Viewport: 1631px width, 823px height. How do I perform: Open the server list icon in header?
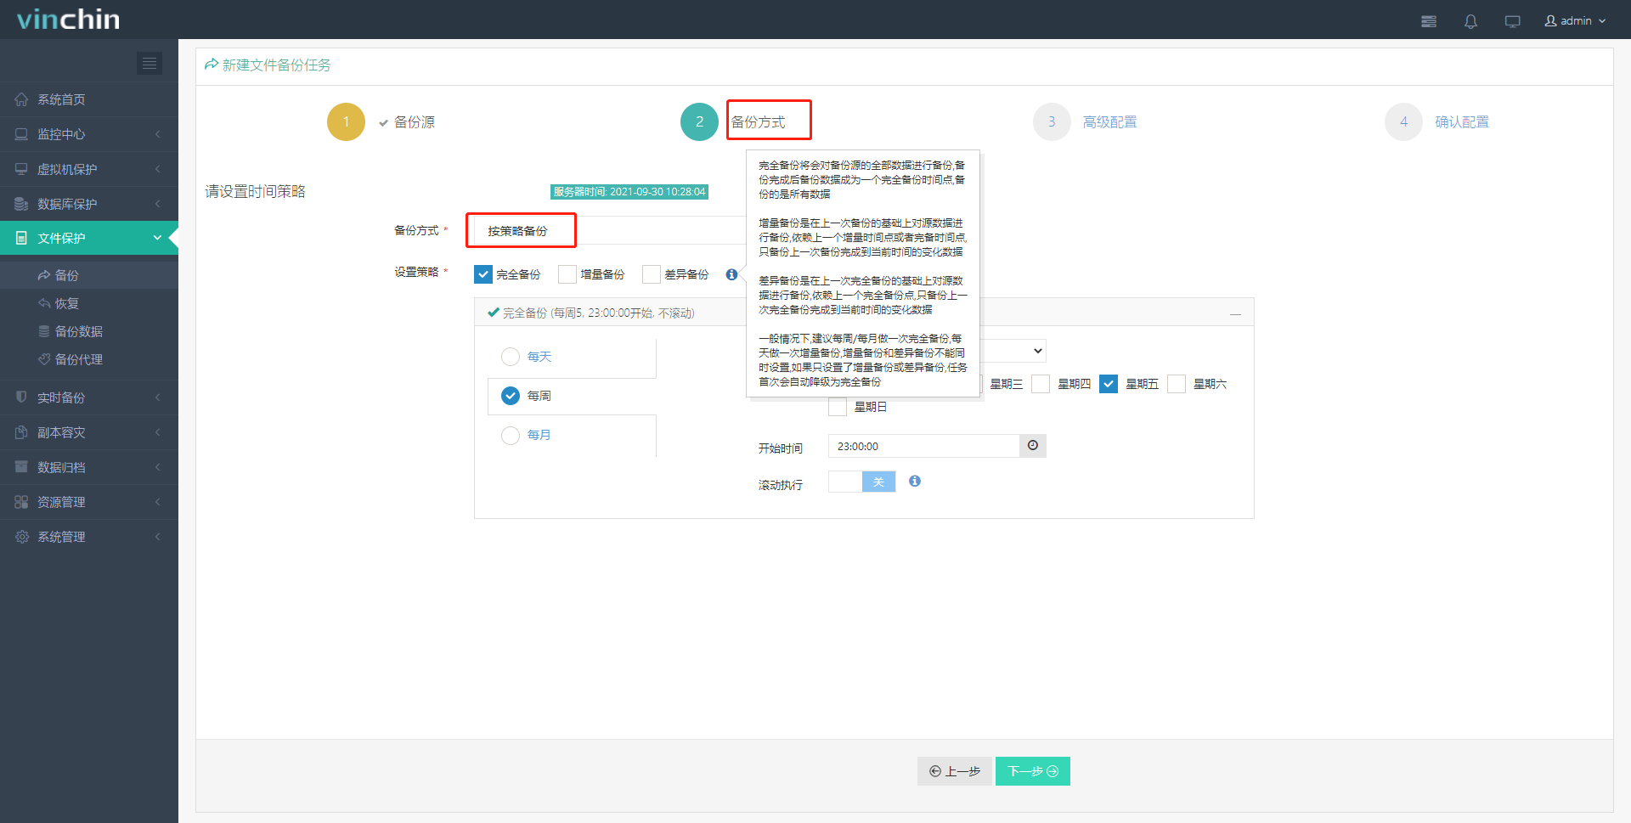pyautogui.click(x=1429, y=21)
